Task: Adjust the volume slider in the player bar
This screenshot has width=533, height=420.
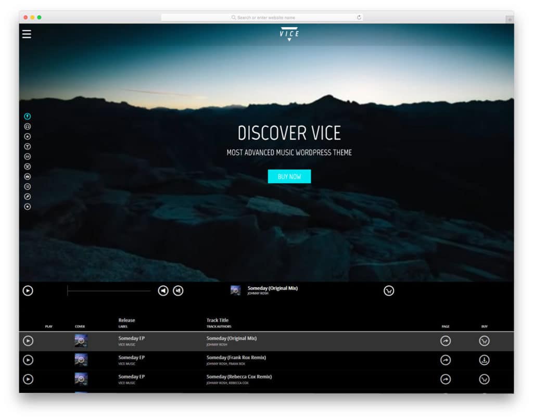Action: click(x=109, y=290)
